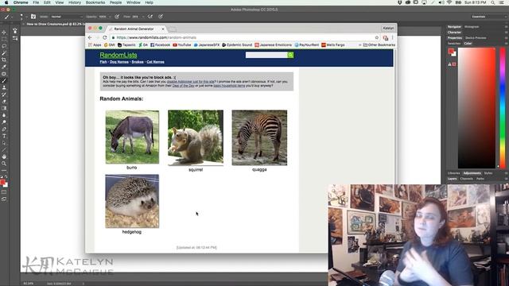Image resolution: width=509 pixels, height=286 pixels.
Task: Select the History Brush tool
Action: coord(4,95)
